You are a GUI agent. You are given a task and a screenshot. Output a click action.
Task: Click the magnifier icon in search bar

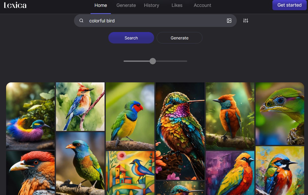point(81,21)
